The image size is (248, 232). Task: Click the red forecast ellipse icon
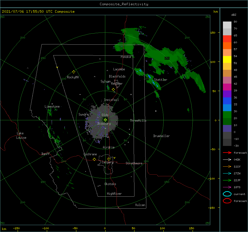pos(227,201)
